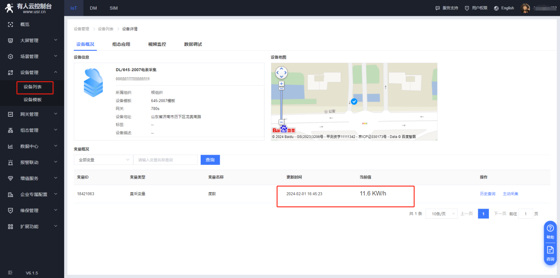Switch to the 组态应用 tab
The height and width of the screenshot is (278, 560).
(121, 44)
